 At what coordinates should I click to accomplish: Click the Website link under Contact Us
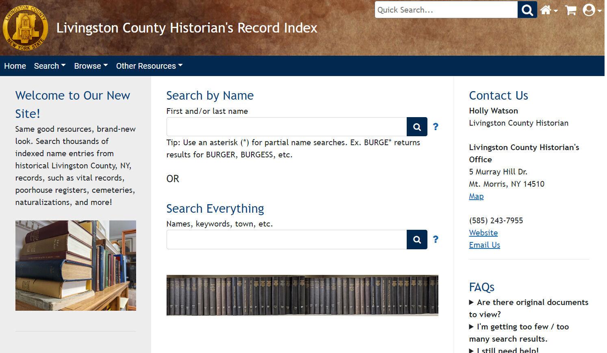tap(483, 233)
